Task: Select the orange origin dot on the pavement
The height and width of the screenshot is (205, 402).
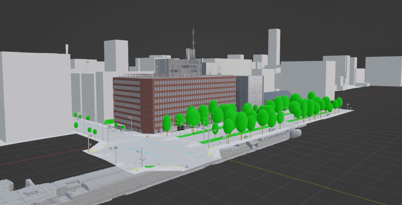Action: tap(147, 136)
